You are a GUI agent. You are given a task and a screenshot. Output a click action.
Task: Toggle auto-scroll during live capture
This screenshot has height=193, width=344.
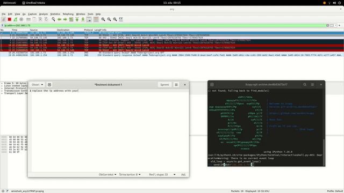click(x=89, y=19)
